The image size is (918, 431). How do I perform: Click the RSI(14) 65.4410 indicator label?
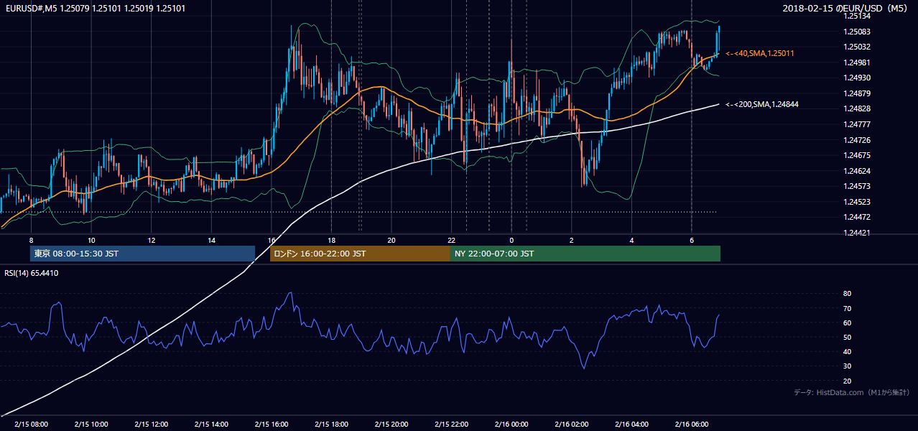pyautogui.click(x=32, y=273)
